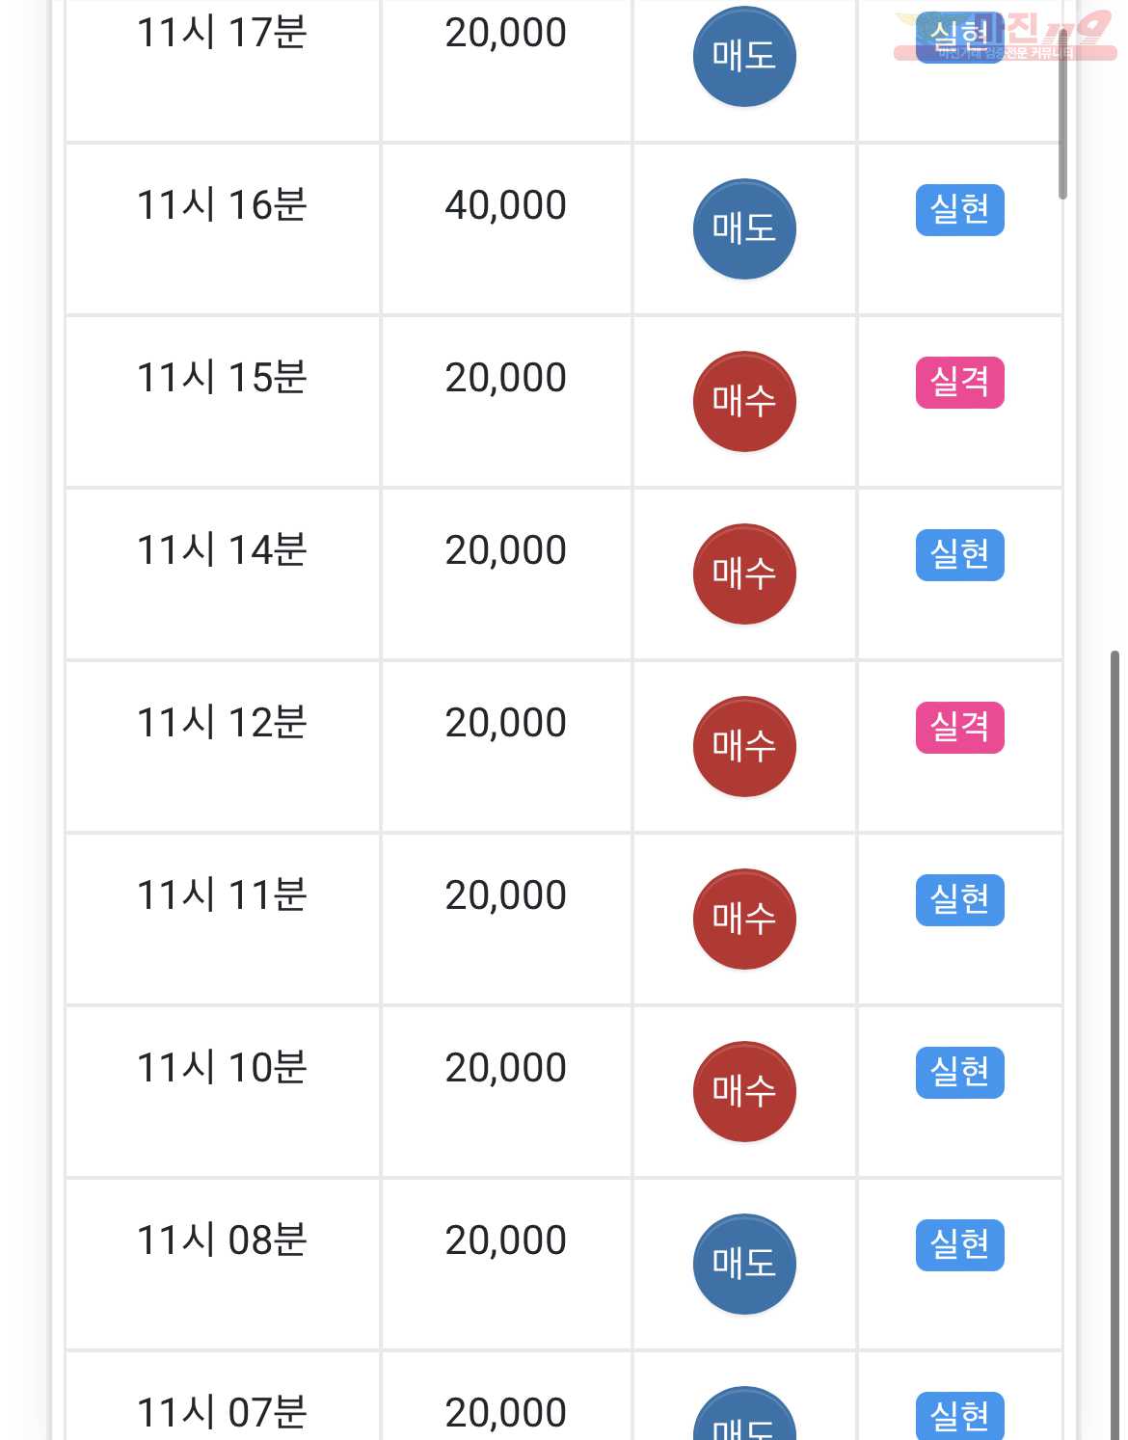This screenshot has height=1440, width=1128.
Task: Tap the red 매수 circle at 11시 12분
Action: point(744,747)
